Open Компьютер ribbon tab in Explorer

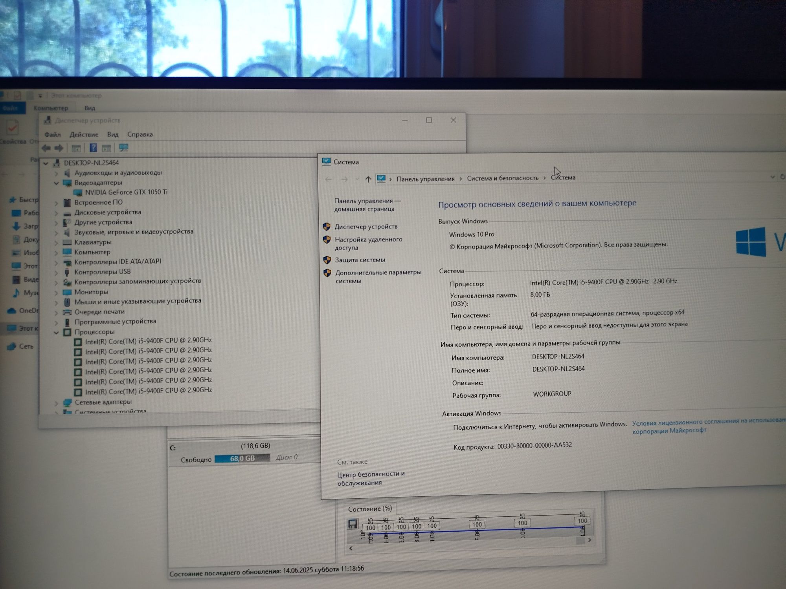51,108
